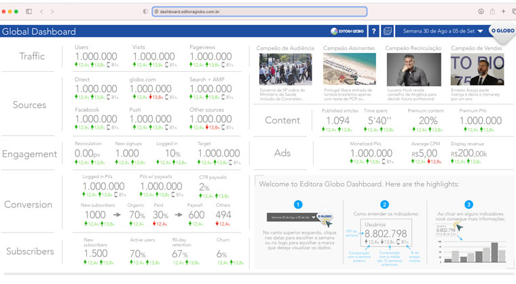The height and width of the screenshot is (284, 516).
Task: Click the Pageviews value under Traffic
Action: [210, 56]
